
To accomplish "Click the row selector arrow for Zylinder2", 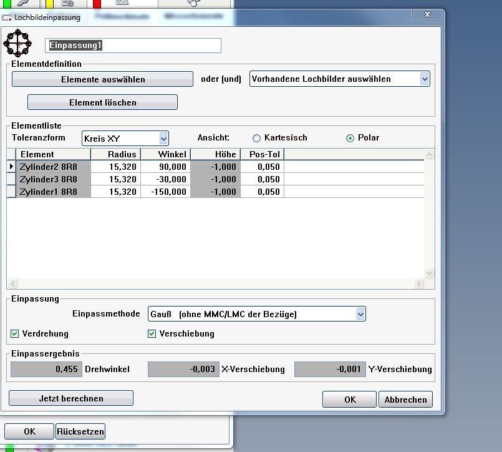I will 11,167.
